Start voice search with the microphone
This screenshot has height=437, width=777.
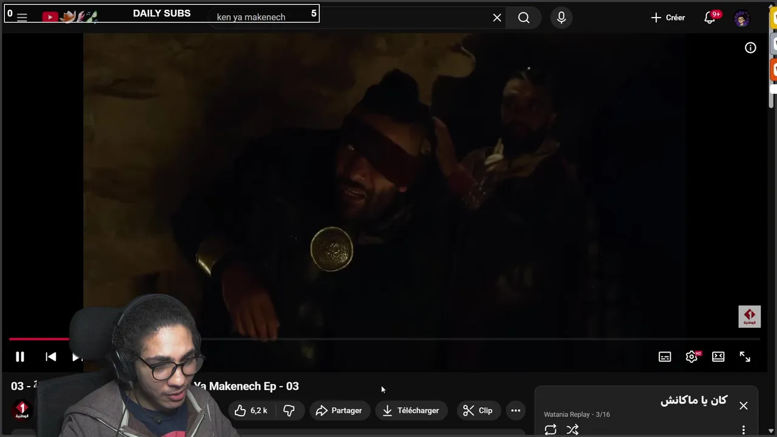562,18
